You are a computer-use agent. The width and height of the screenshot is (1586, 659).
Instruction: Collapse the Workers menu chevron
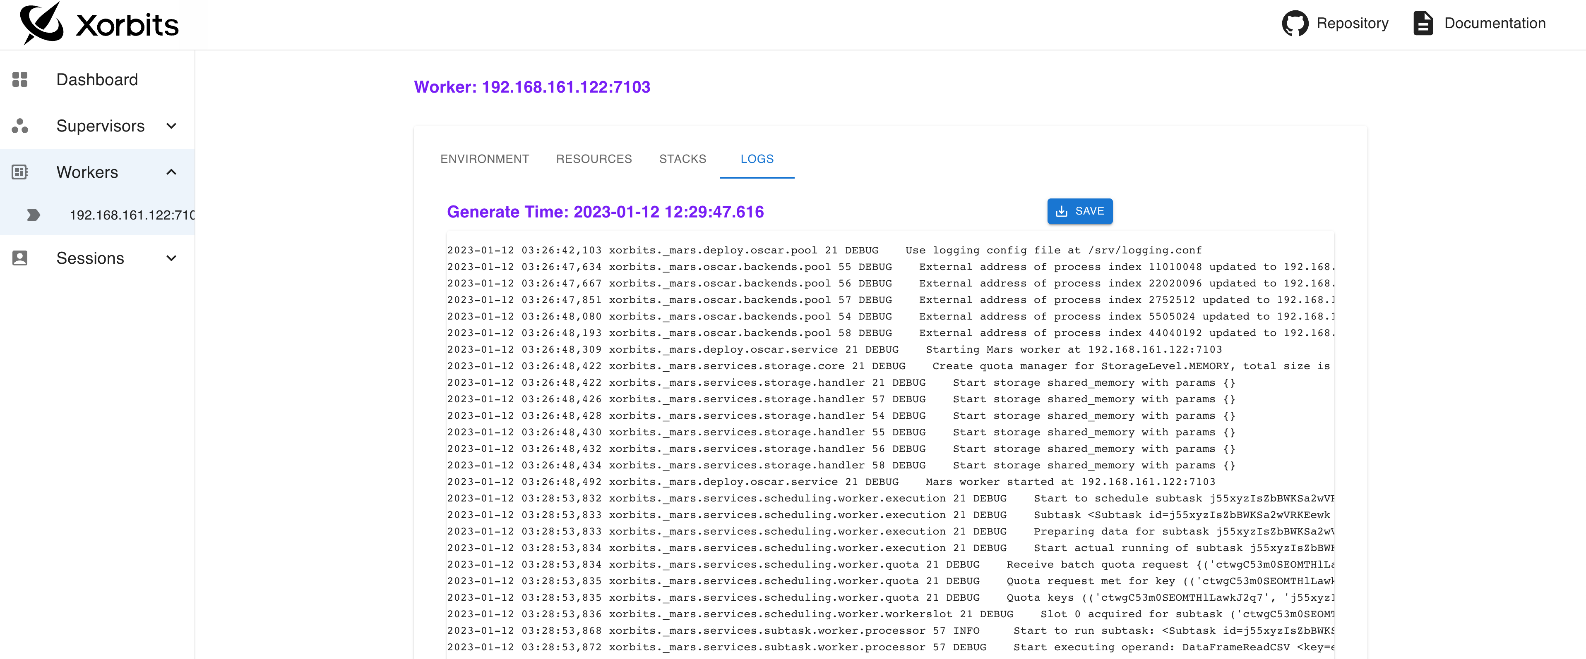click(172, 172)
